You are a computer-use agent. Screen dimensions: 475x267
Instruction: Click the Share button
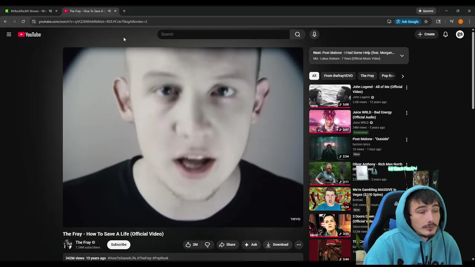227,244
